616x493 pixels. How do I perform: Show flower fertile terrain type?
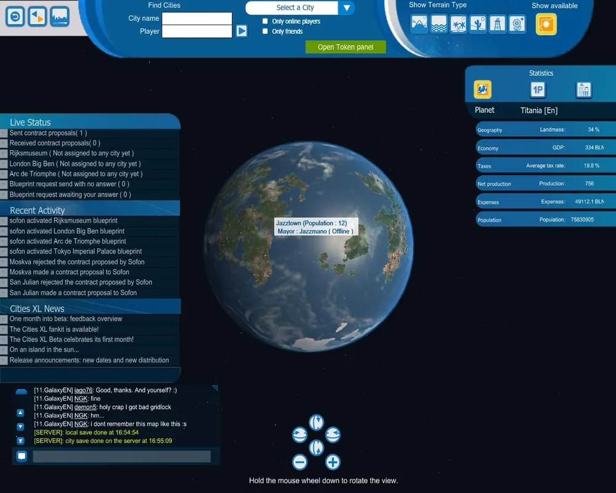(517, 24)
